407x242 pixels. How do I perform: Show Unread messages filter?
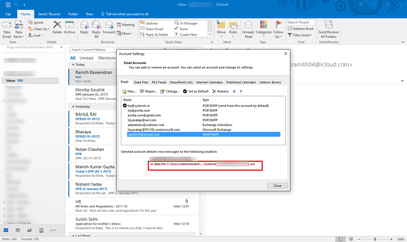[86, 58]
